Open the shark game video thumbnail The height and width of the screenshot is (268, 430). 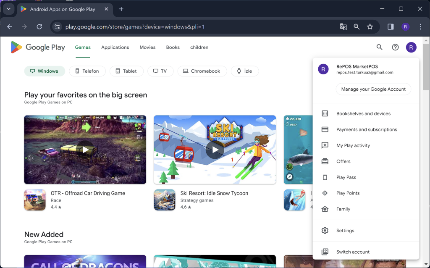click(x=298, y=150)
